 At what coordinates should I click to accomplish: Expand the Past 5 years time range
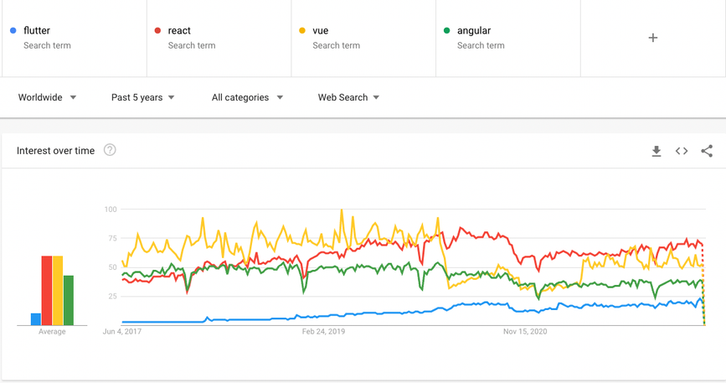pyautogui.click(x=142, y=97)
